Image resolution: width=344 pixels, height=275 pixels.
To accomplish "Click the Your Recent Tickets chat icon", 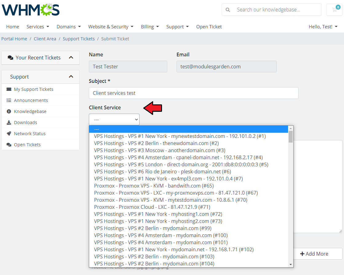I will pyautogui.click(x=10, y=58).
